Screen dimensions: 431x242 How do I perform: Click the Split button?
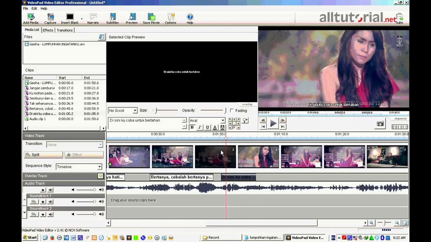[x=43, y=155]
